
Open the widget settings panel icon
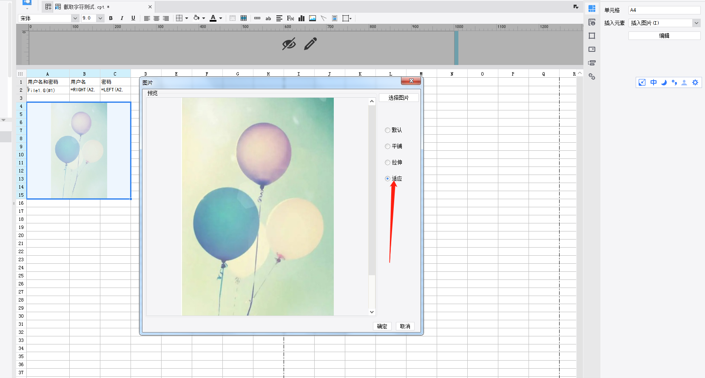592,49
